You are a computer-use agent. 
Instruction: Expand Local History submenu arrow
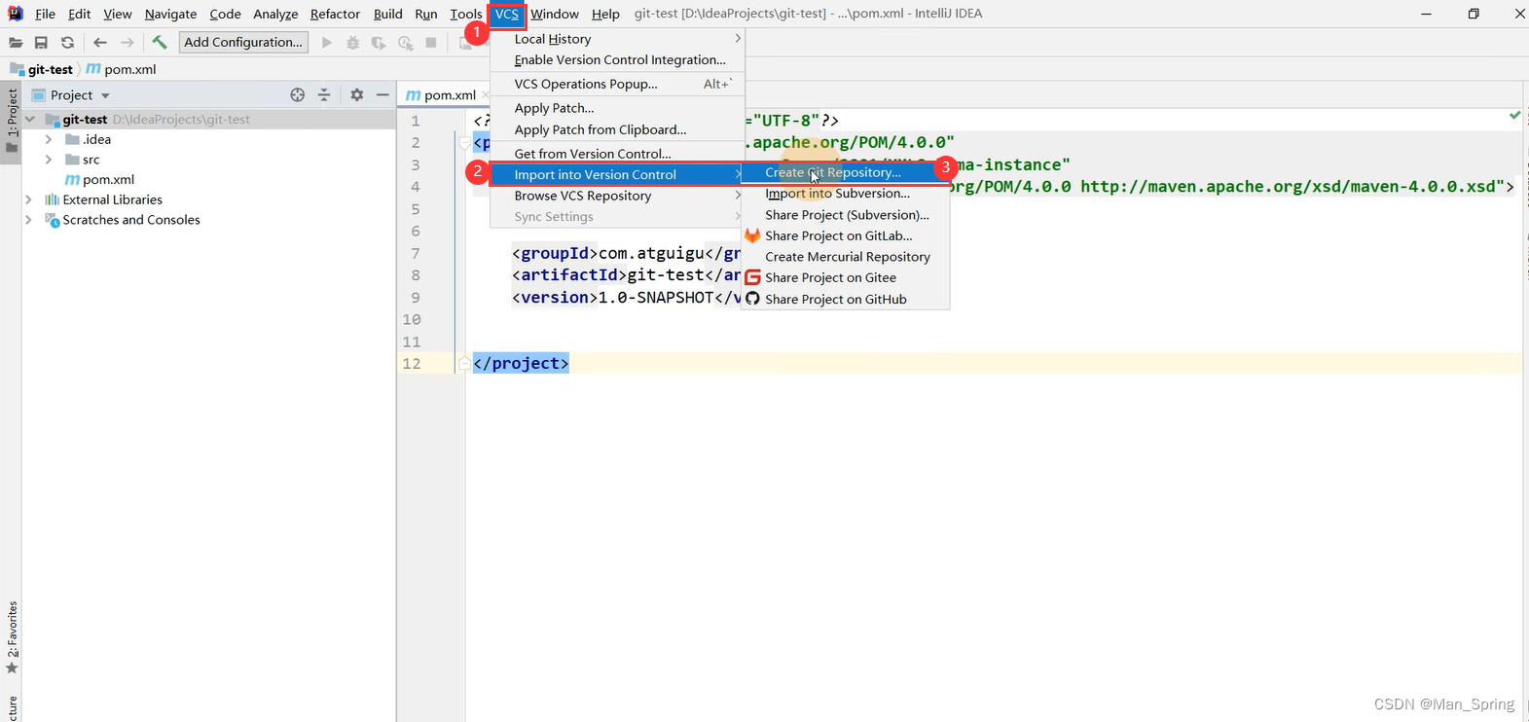738,39
